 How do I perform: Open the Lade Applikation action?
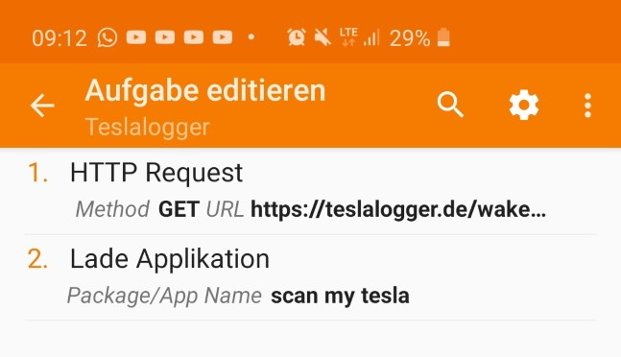pyautogui.click(x=311, y=277)
